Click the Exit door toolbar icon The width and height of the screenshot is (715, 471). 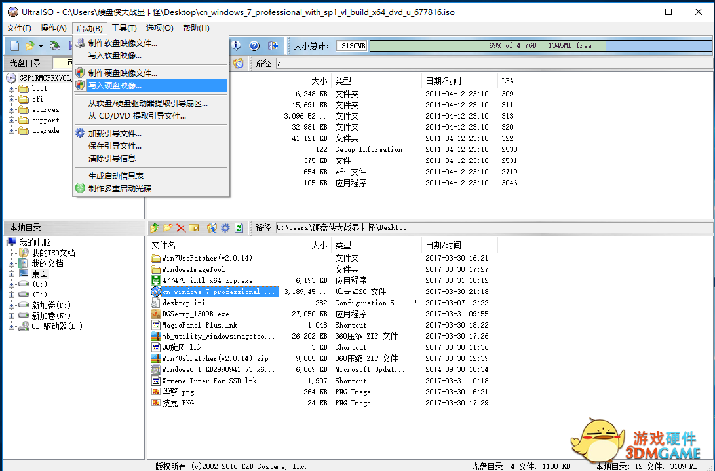click(x=273, y=46)
